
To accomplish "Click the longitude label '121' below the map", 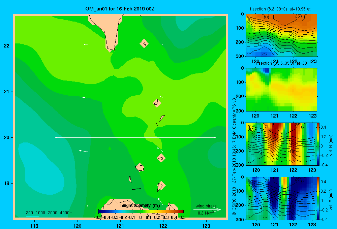I will [120, 226].
